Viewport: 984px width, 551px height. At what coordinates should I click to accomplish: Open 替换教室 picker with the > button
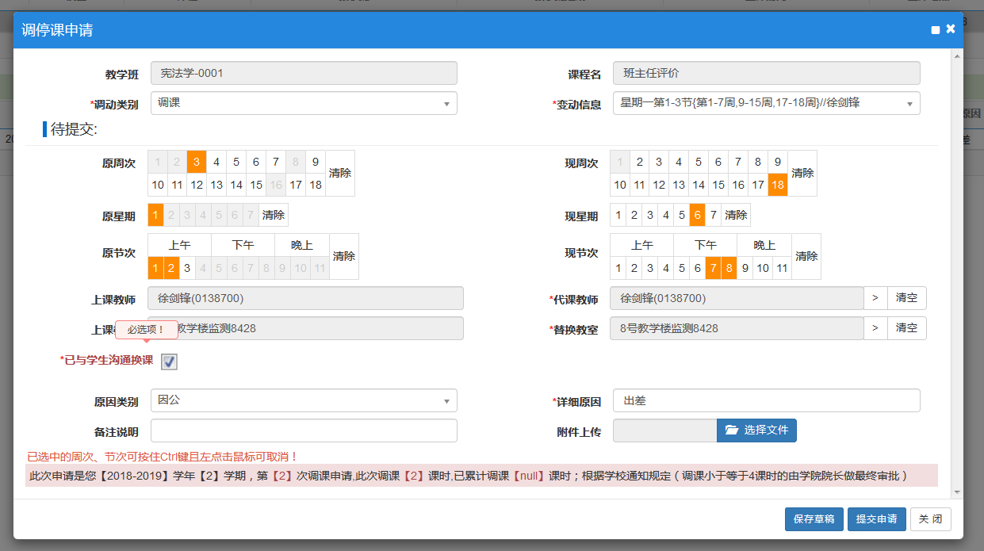875,328
